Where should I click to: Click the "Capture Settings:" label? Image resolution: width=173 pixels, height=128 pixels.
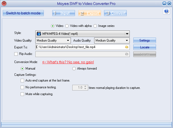[25, 75]
